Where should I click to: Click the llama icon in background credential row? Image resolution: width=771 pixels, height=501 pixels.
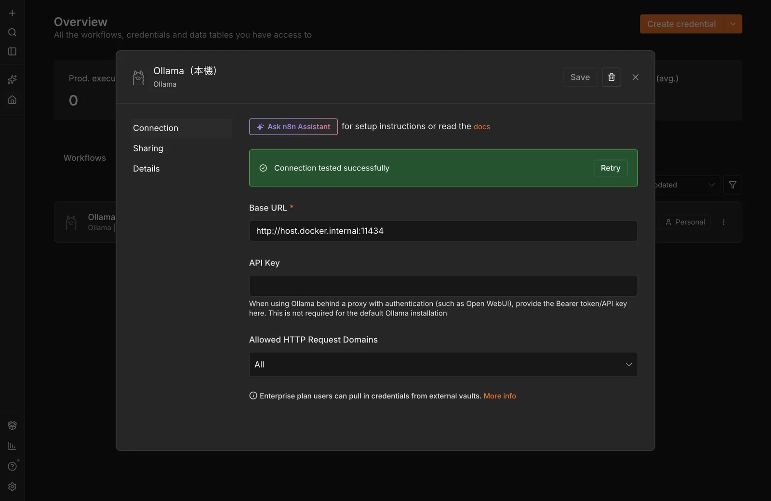click(x=71, y=222)
